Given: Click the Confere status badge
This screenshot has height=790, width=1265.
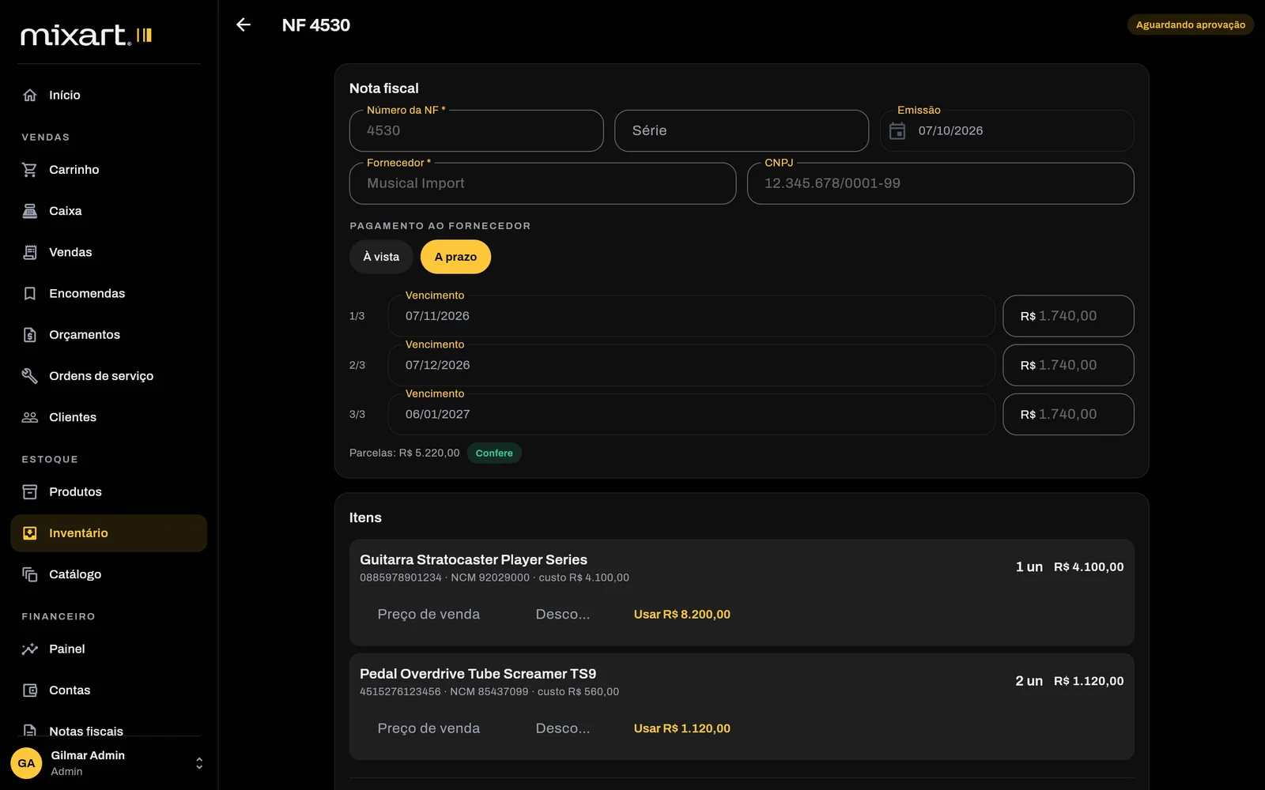Looking at the screenshot, I should [494, 453].
